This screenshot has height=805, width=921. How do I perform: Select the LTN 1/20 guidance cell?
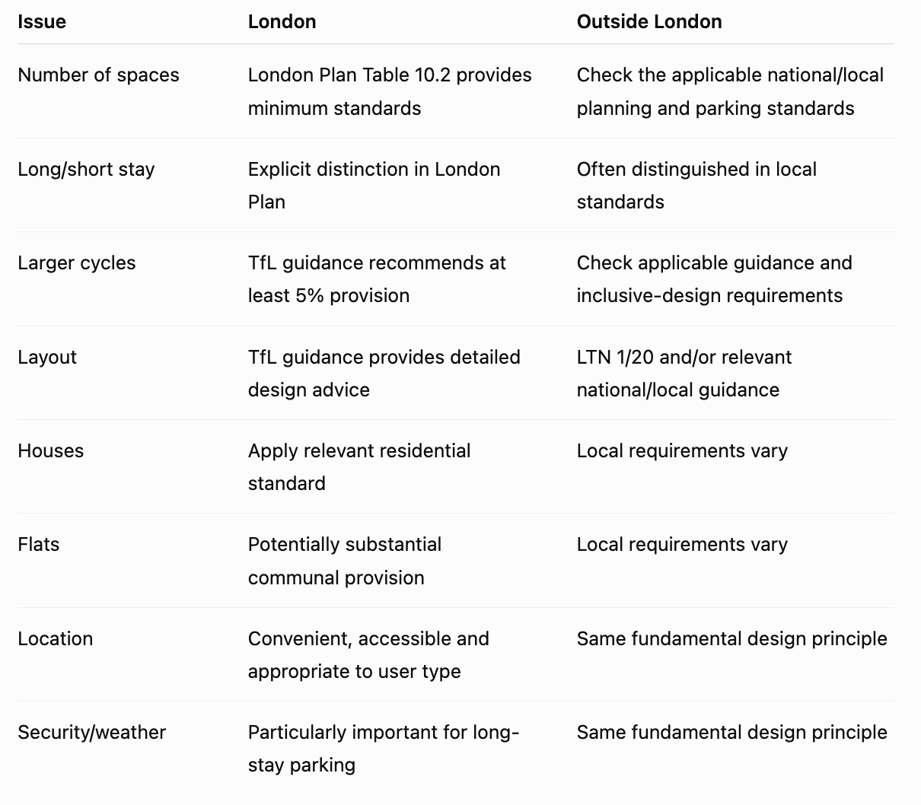click(684, 373)
